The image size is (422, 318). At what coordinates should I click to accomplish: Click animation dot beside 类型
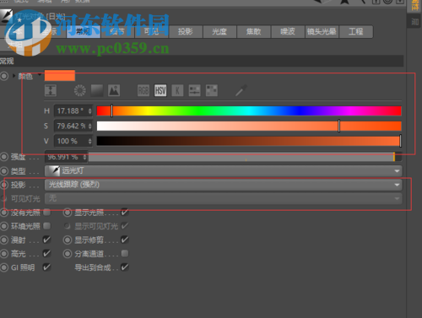click(x=4, y=171)
